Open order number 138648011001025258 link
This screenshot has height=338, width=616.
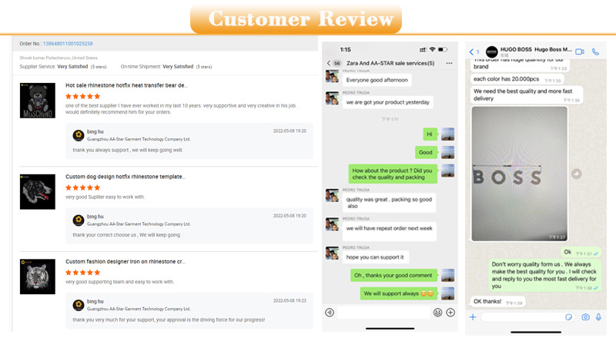[x=68, y=44]
